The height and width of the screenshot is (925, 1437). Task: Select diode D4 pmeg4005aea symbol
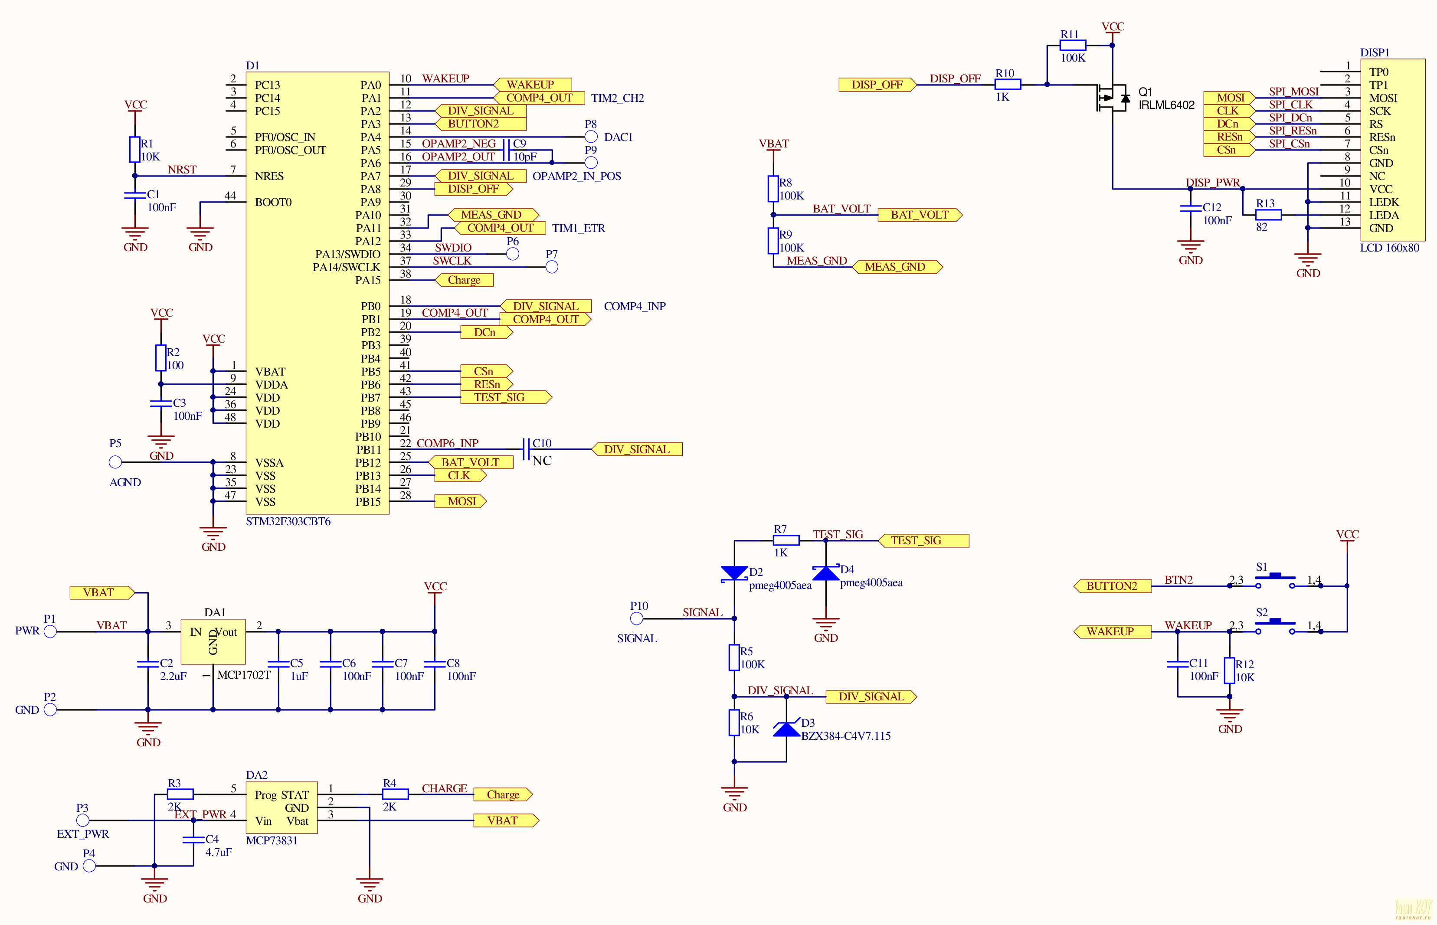click(x=825, y=573)
